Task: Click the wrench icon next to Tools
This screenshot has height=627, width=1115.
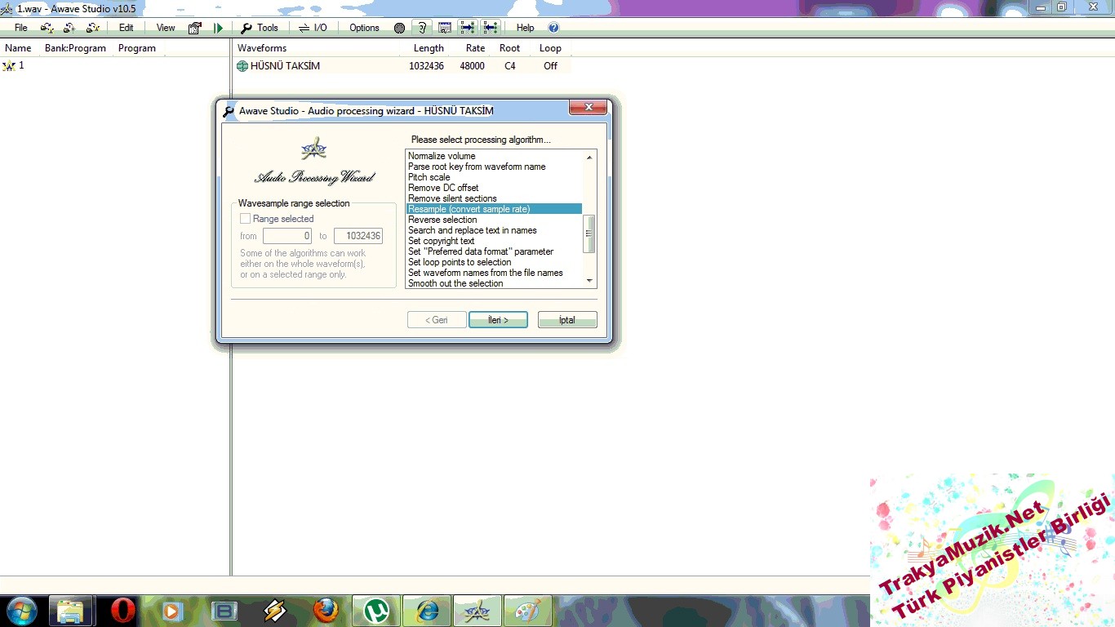Action: [247, 28]
